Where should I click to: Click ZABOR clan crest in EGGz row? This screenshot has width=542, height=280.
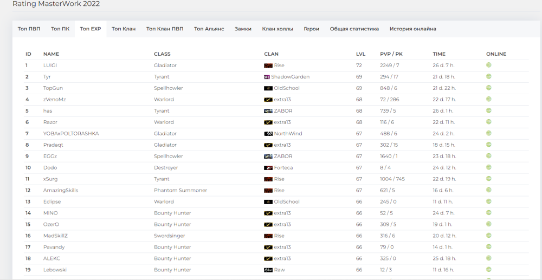click(268, 157)
